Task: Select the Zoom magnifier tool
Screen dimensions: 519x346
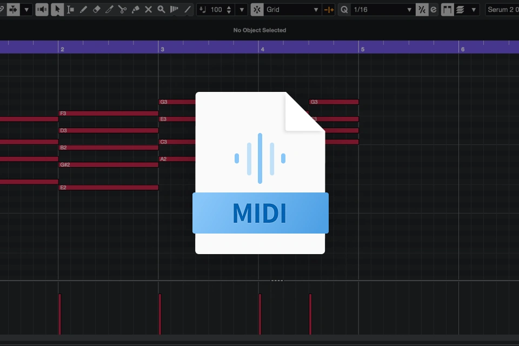Action: click(161, 10)
